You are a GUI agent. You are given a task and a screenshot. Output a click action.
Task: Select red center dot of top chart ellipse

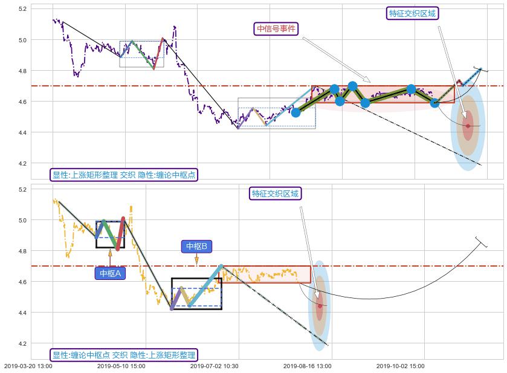pyautogui.click(x=467, y=126)
